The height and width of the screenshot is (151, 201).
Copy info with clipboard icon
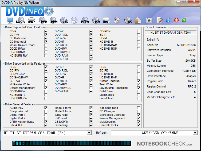pos(138,20)
